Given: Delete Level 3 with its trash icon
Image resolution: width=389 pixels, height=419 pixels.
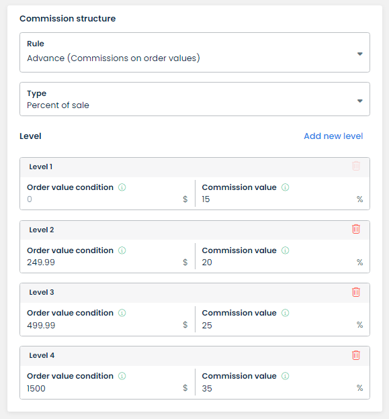Looking at the screenshot, I should click(x=356, y=292).
